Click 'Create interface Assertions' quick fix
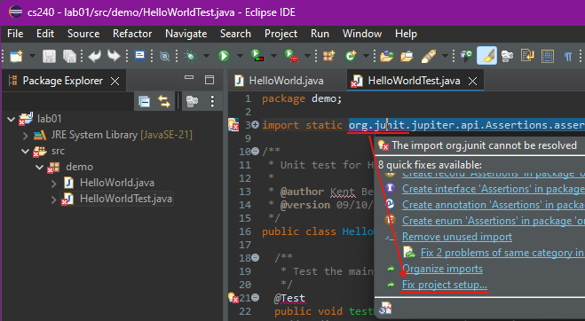Viewport: 585px width, 321px height. 494,189
